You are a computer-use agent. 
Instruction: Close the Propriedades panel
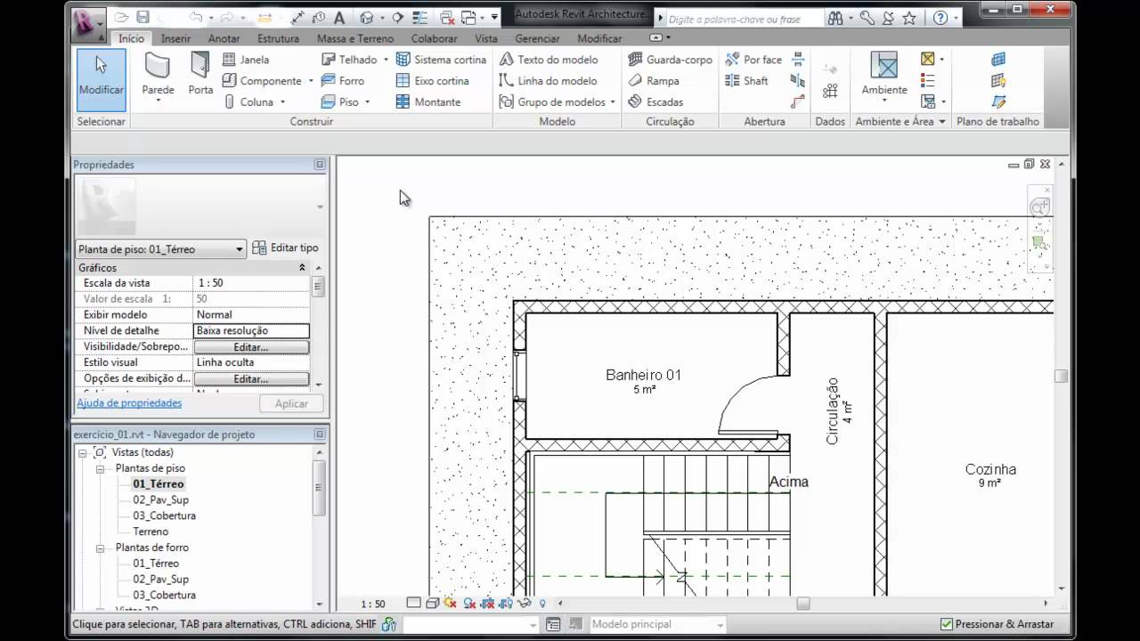(x=320, y=165)
